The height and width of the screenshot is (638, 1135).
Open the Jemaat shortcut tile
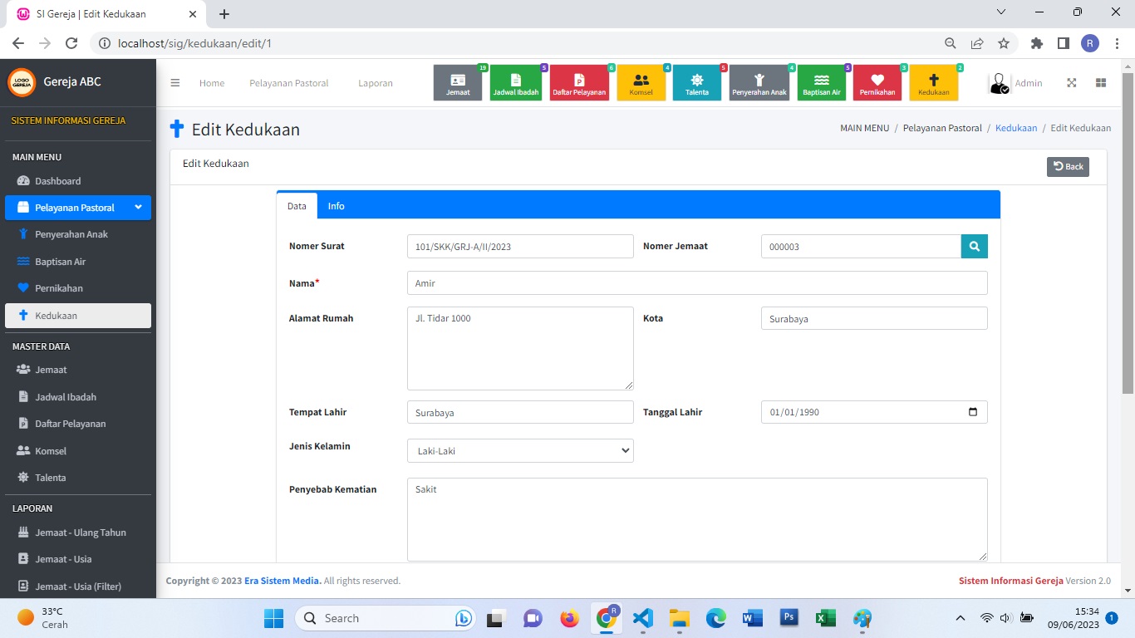(458, 83)
